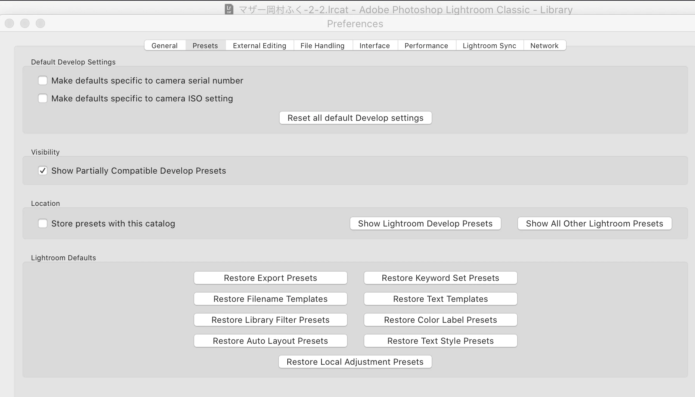Select the Presets tab
The width and height of the screenshot is (695, 397).
click(x=205, y=45)
